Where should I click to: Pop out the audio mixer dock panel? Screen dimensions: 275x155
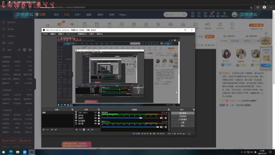pyautogui.click(x=169, y=110)
